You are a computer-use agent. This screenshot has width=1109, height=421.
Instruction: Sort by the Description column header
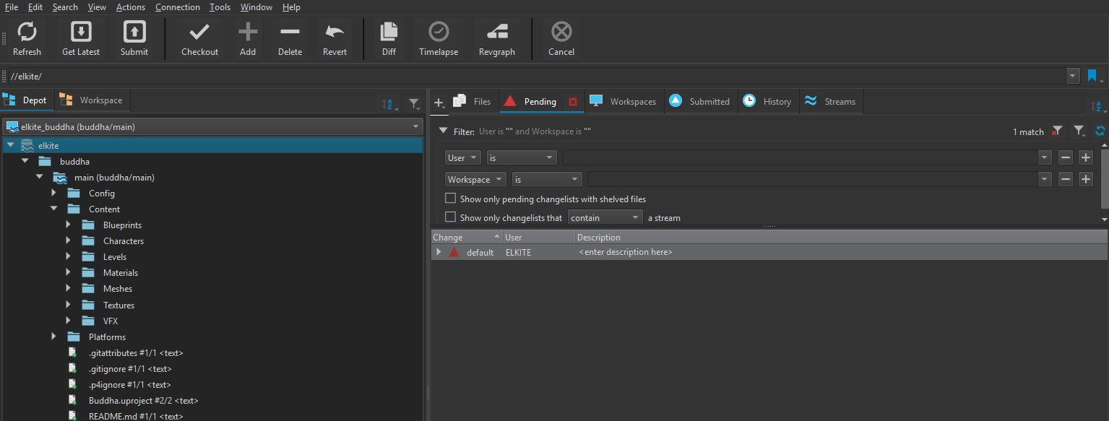coord(841,237)
